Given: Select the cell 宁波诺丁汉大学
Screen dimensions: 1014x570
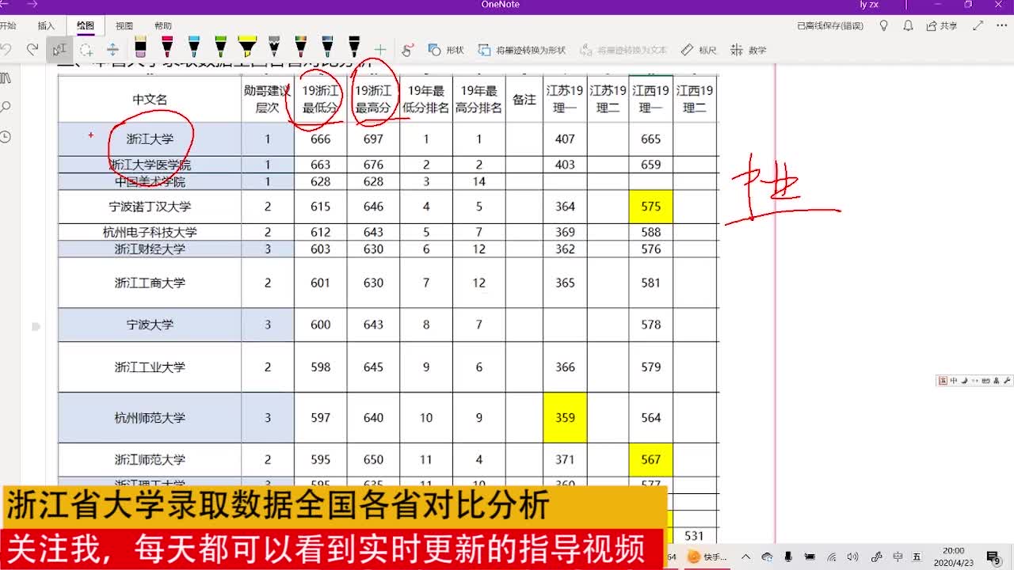Looking at the screenshot, I should tap(150, 207).
